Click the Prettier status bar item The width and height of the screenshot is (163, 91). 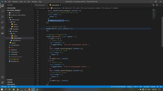pyautogui.click(x=153, y=87)
